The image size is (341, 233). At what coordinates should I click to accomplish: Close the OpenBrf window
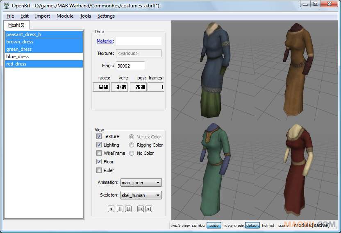329,4
